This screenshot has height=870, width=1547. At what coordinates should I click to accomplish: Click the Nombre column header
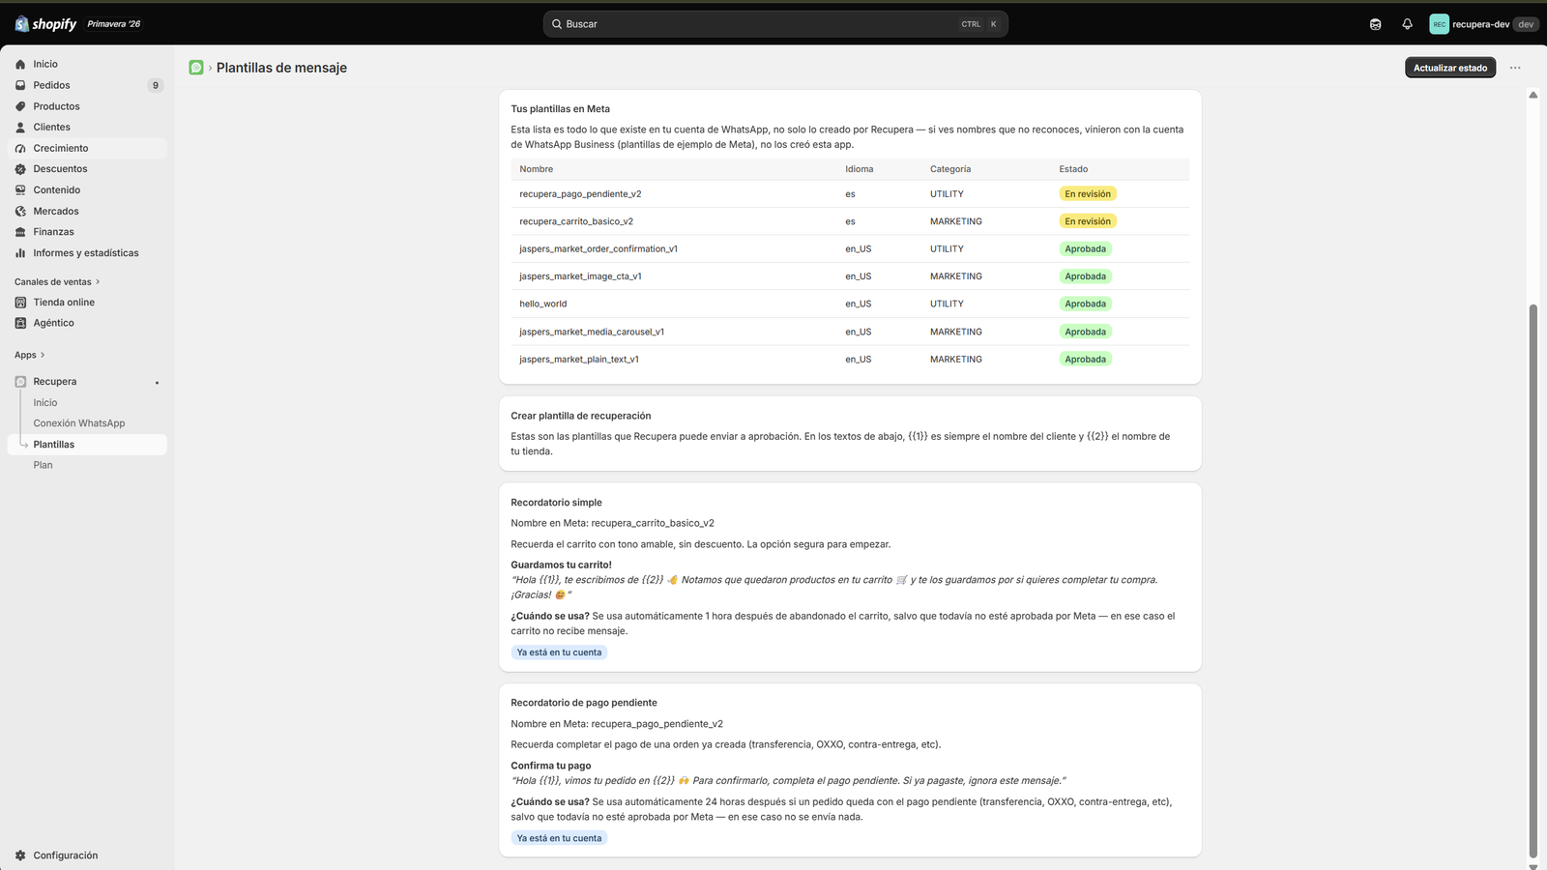537,169
